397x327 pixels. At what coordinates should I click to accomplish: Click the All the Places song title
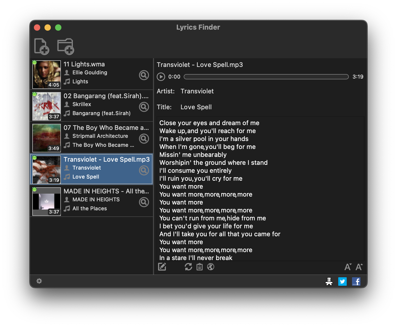[x=90, y=208]
